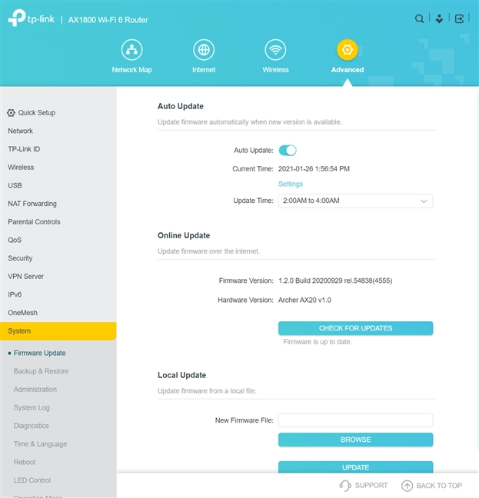This screenshot has width=479, height=498.
Task: Open USB in sidebar
Action: point(15,185)
